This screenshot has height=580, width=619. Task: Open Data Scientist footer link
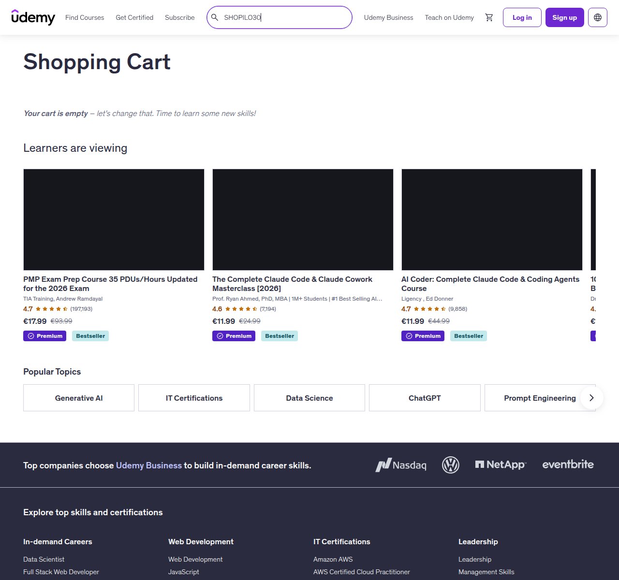[44, 559]
